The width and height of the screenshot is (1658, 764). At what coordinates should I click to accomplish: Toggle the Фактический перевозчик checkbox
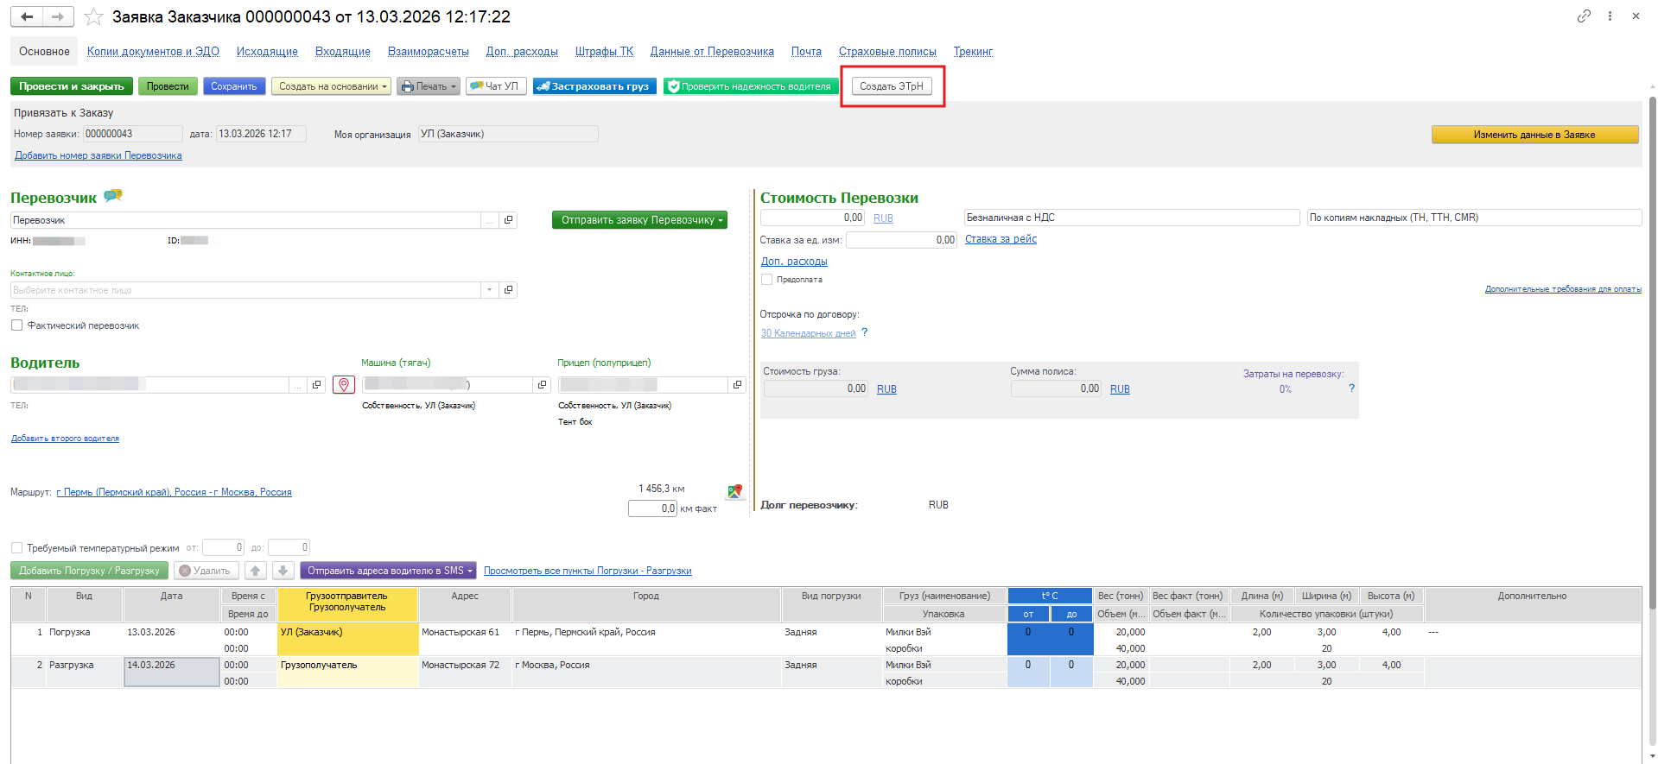pos(16,325)
